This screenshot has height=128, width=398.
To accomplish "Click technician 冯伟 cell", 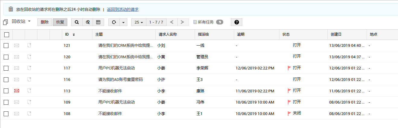I will (200, 102).
